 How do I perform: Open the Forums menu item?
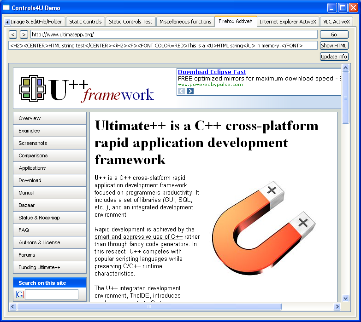[50, 255]
